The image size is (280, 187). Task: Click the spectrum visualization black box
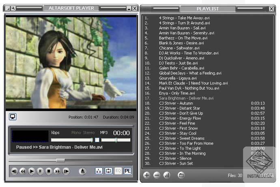tap(30, 136)
